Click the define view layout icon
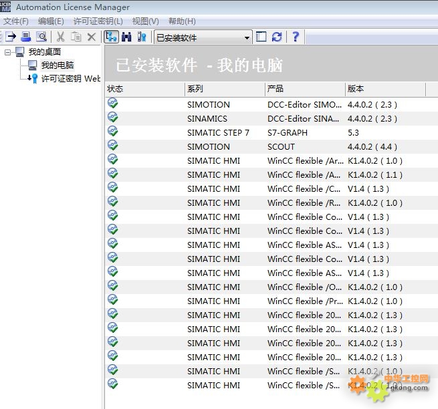Image resolution: width=438 pixels, height=409 pixels. pyautogui.click(x=261, y=37)
